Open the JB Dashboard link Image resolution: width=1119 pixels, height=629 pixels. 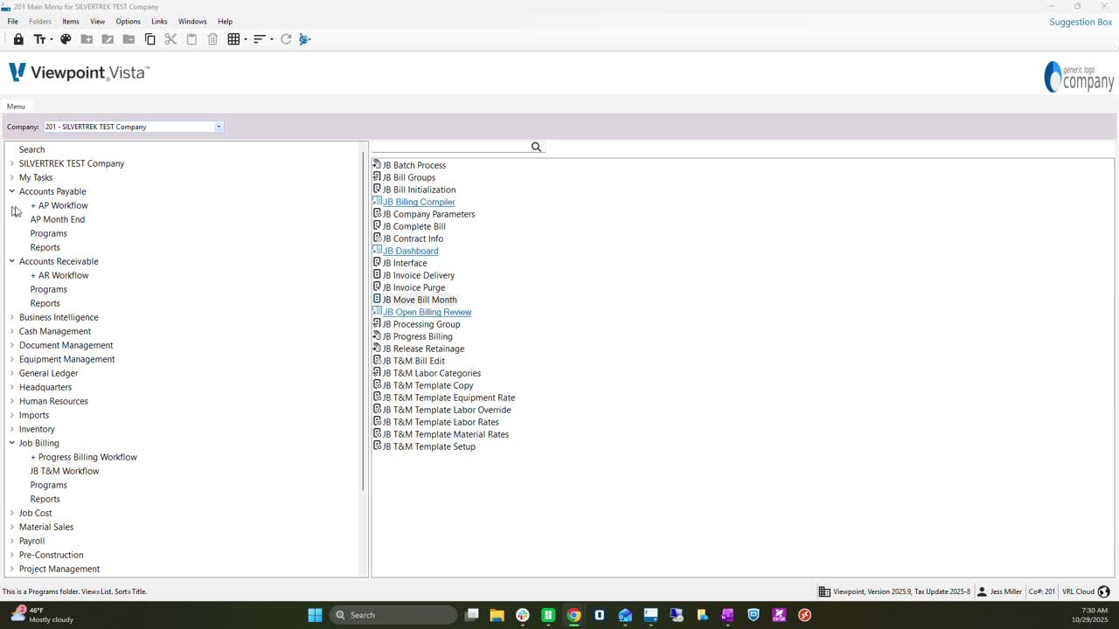pyautogui.click(x=411, y=251)
